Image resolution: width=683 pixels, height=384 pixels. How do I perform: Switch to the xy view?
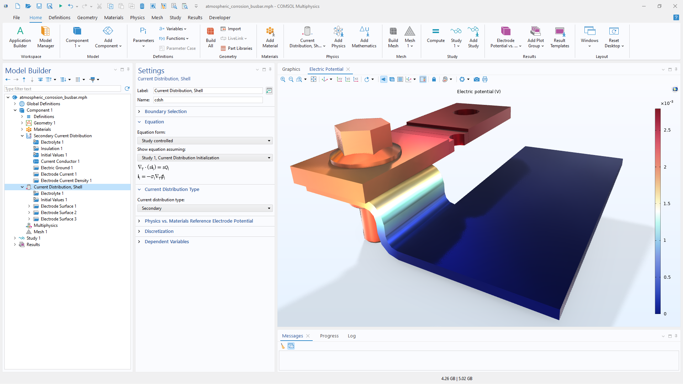point(339,79)
